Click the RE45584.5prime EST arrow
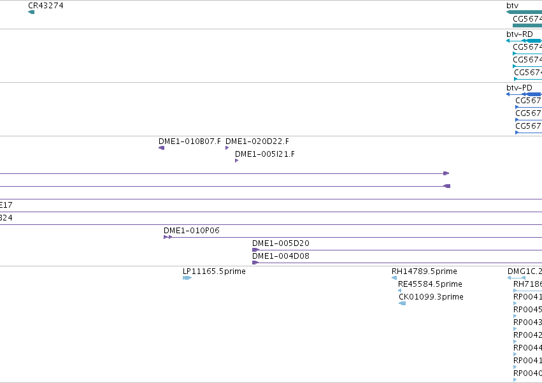Viewport: 542px width, 383px height. coord(399,291)
